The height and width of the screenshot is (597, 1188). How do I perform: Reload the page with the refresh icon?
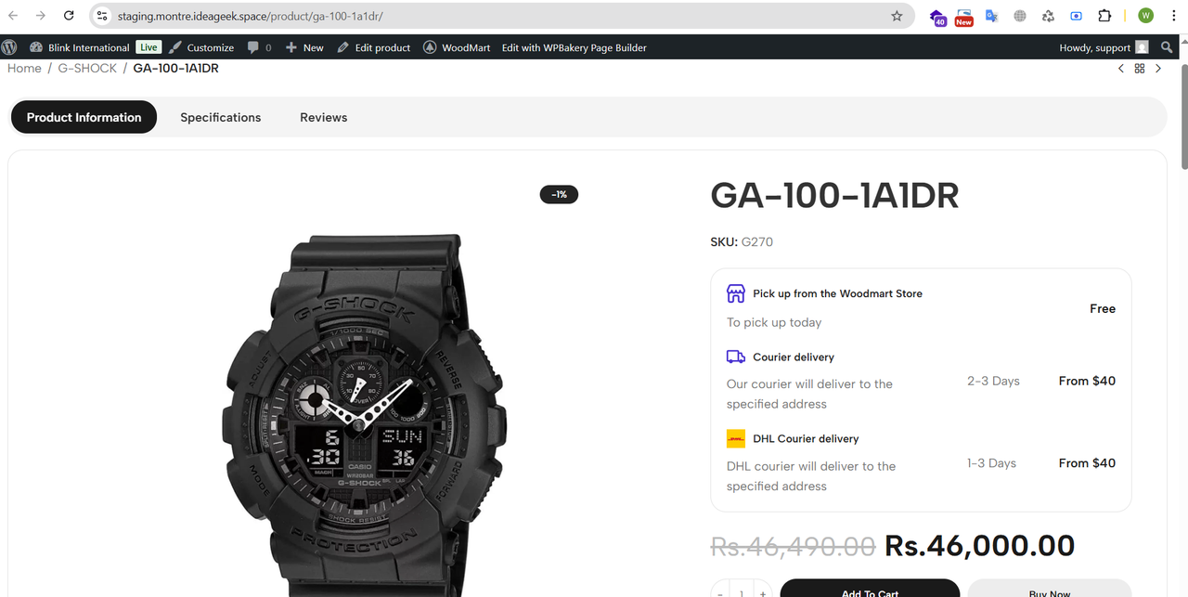(x=69, y=16)
